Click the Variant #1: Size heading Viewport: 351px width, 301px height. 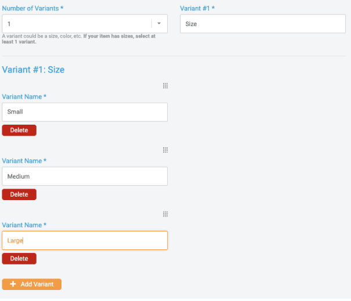click(x=33, y=70)
